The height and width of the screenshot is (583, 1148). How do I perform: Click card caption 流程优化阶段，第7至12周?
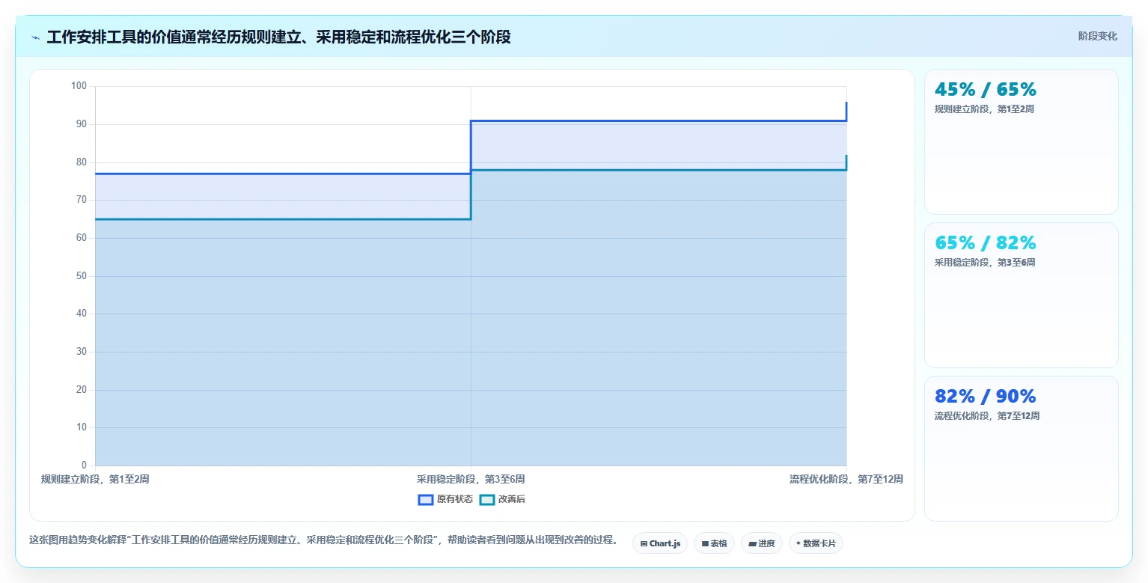point(987,416)
